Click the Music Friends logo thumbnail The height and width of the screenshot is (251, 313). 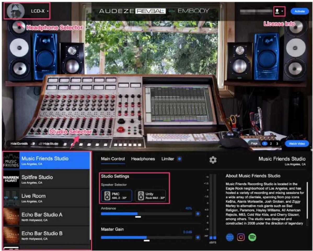(x=11, y=160)
